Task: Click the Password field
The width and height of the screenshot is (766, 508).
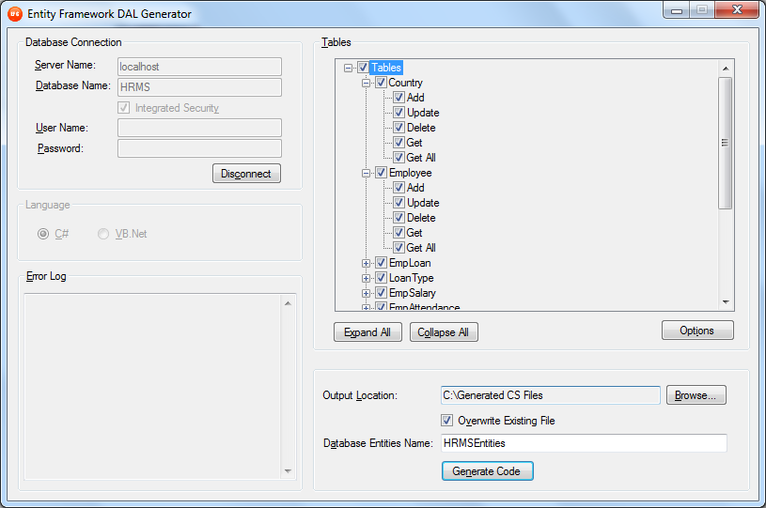Action: pos(199,148)
